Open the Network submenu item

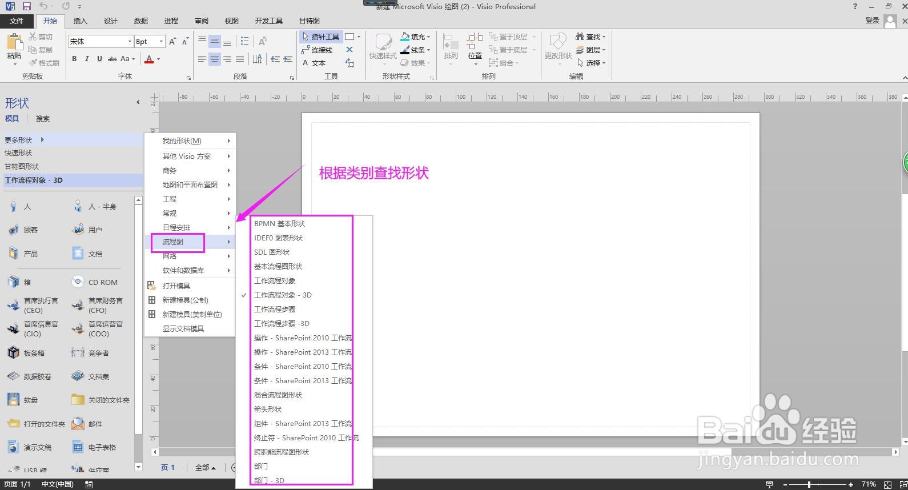point(190,256)
